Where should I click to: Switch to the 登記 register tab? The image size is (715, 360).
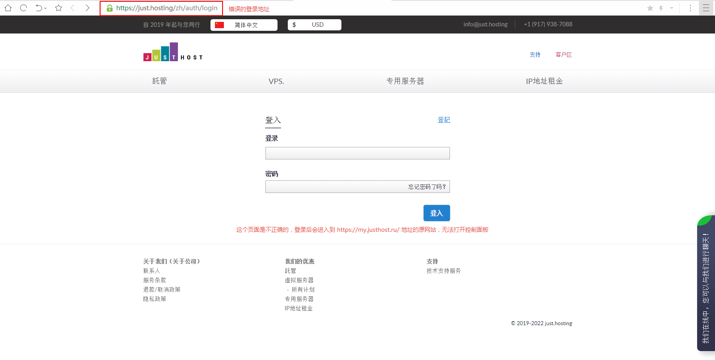444,120
